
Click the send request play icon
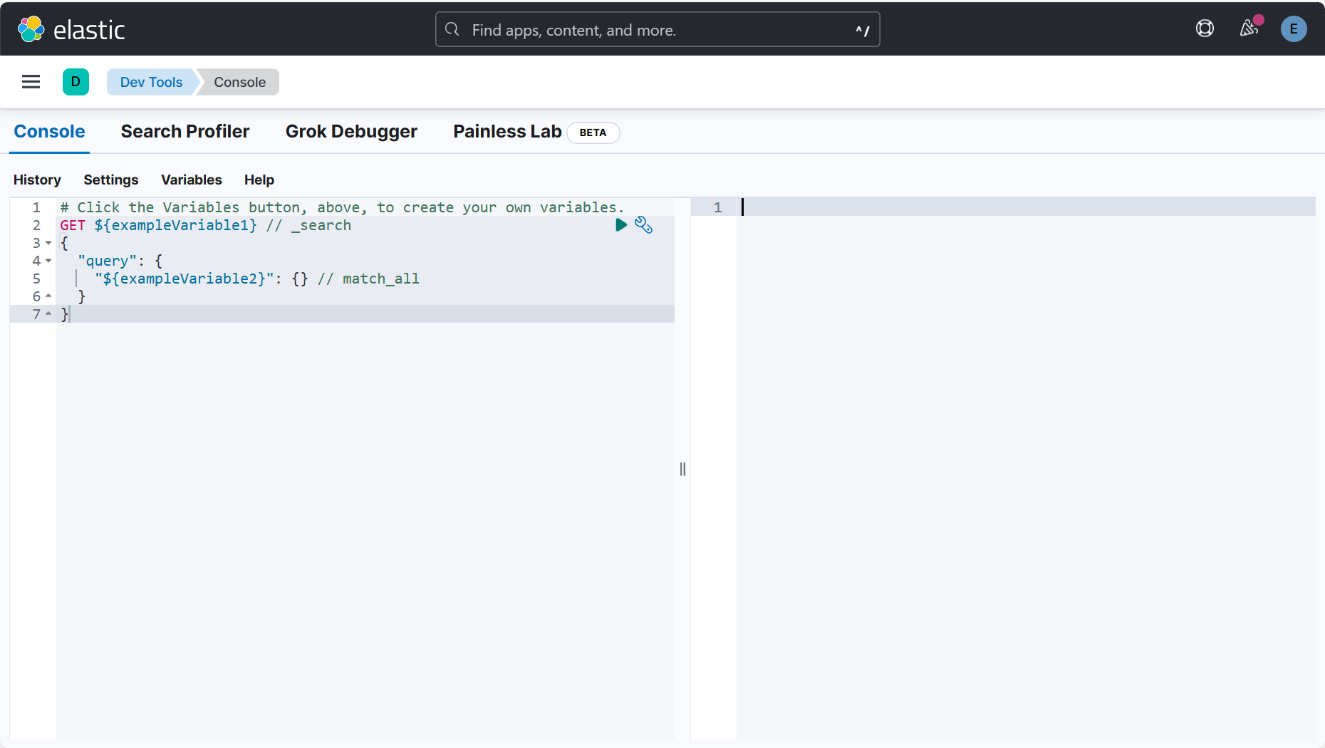[621, 225]
